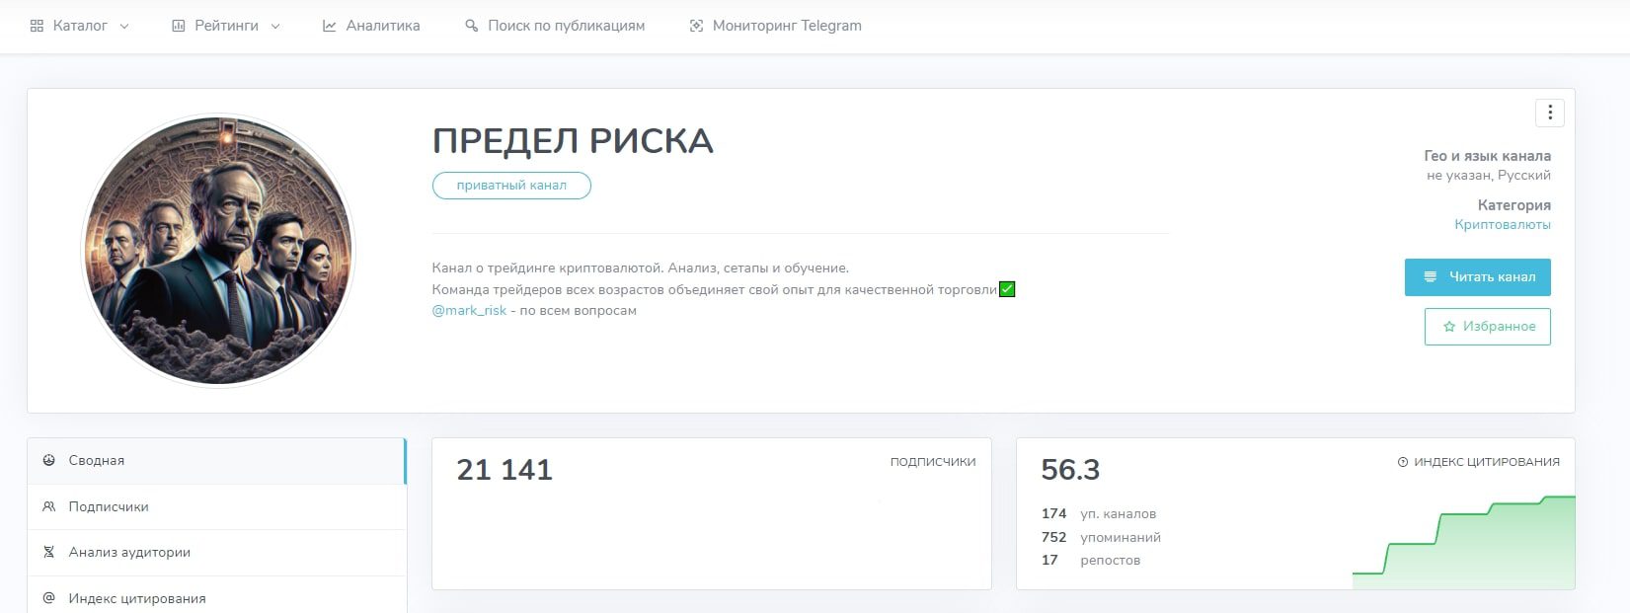Viewport: 1630px width, 613px height.
Task: Click the Каталог grid icon
Action: coord(37,27)
